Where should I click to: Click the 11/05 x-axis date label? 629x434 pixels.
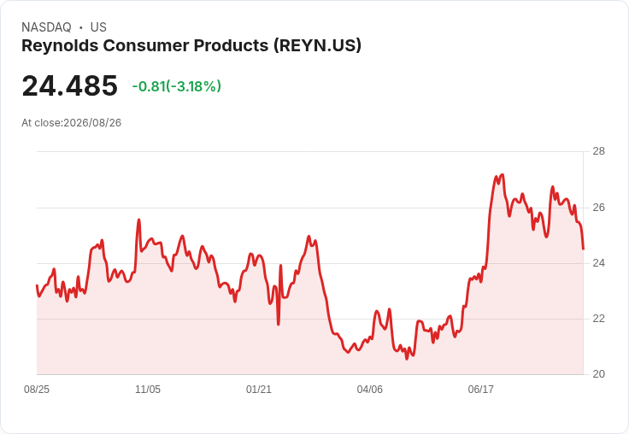[148, 389]
